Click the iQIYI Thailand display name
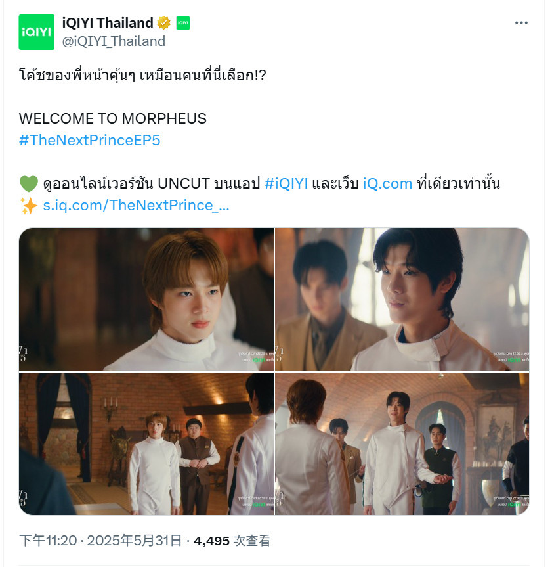This screenshot has height=567, width=552. point(108,23)
